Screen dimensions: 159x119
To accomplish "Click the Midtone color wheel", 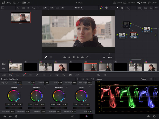I will 36,96.
